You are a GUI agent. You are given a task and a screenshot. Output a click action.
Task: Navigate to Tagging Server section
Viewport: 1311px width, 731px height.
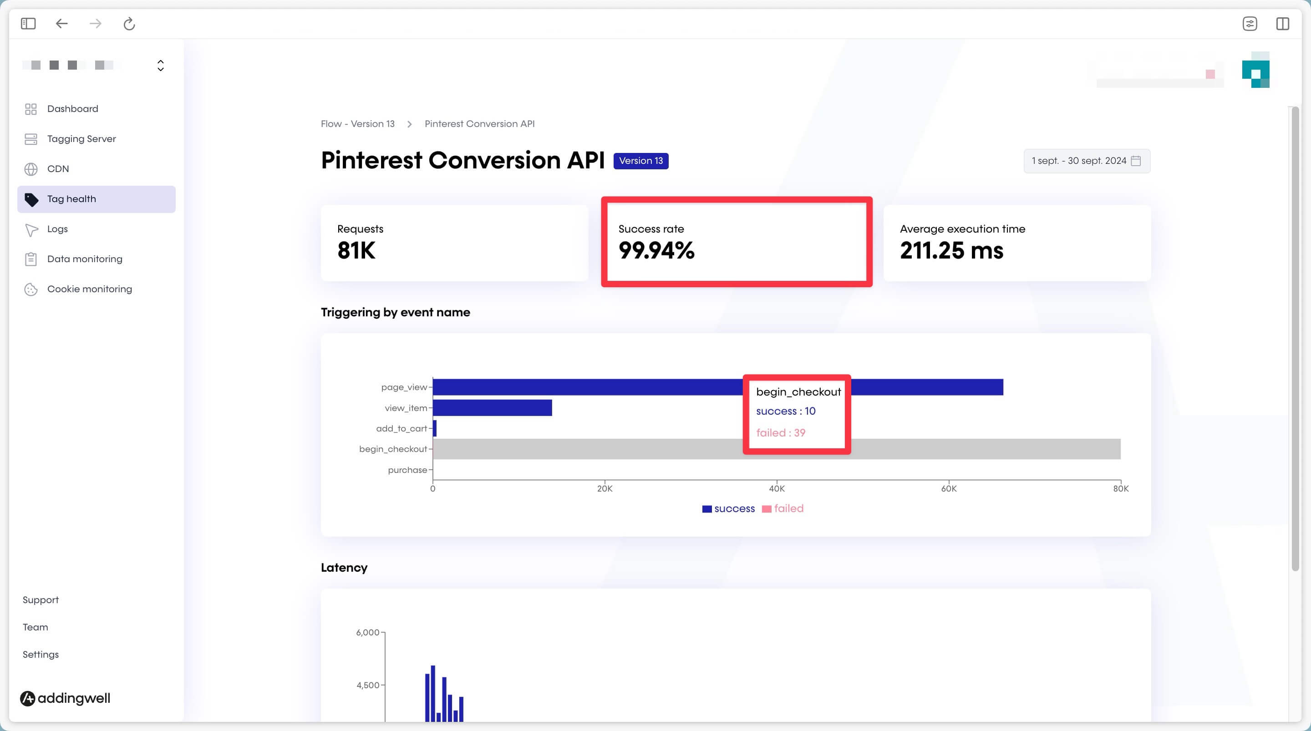pos(81,139)
